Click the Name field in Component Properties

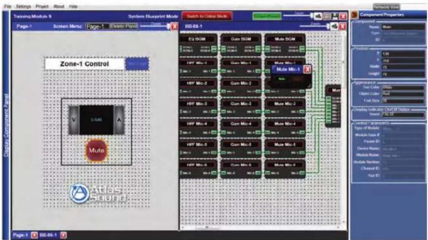tap(403, 27)
